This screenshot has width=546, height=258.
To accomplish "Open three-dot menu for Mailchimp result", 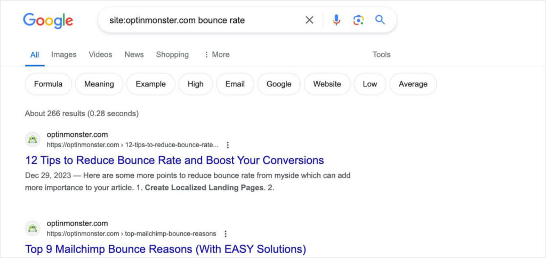I will pyautogui.click(x=226, y=234).
